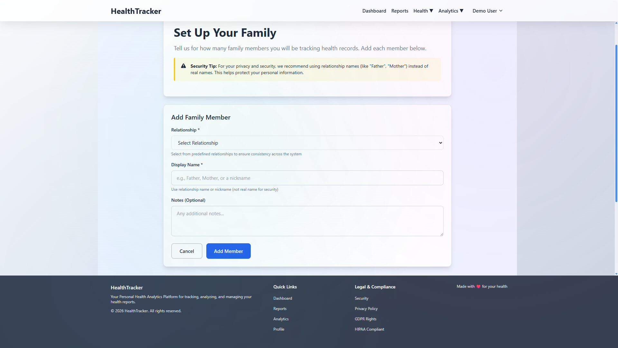Open Reports from the top navigation
The width and height of the screenshot is (618, 348).
399,11
